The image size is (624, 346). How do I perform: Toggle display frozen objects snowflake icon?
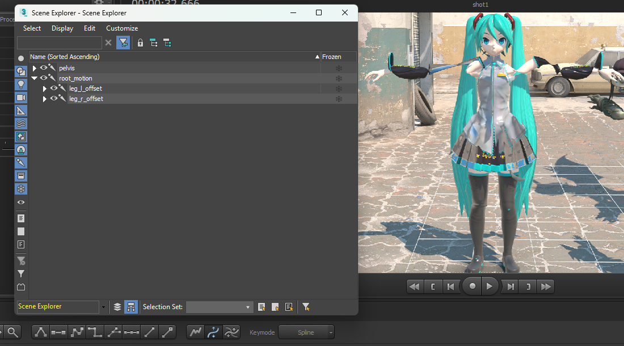(x=21, y=189)
